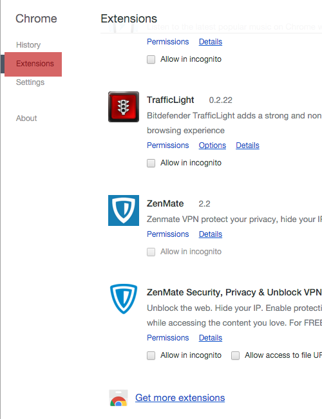Check Allow in incognito for ZenMate Security
322x419 pixels.
click(x=151, y=355)
